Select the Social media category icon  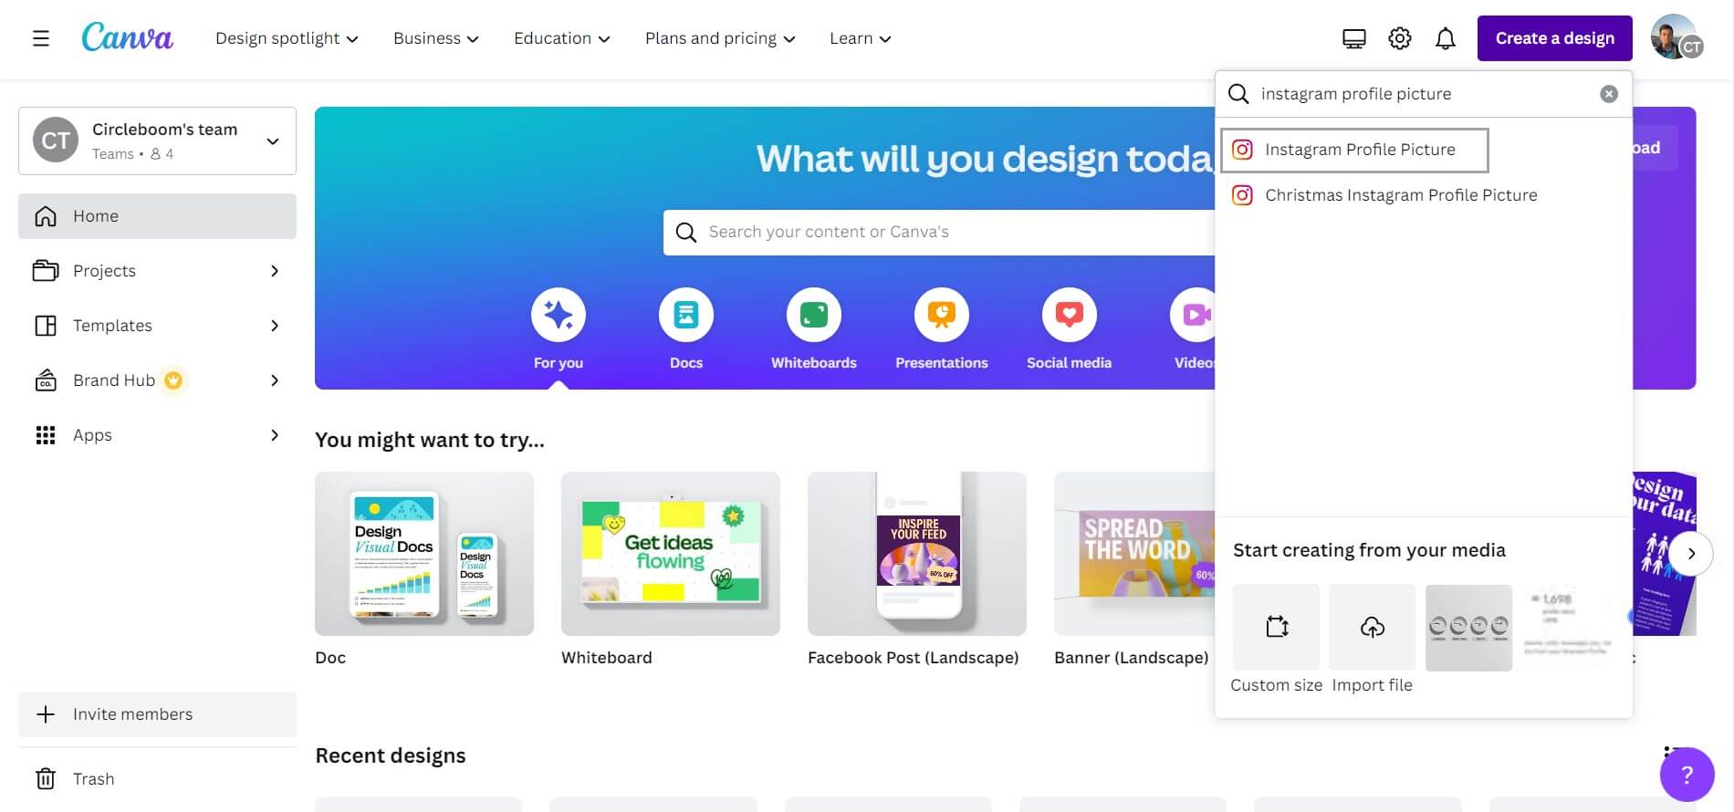(1070, 315)
